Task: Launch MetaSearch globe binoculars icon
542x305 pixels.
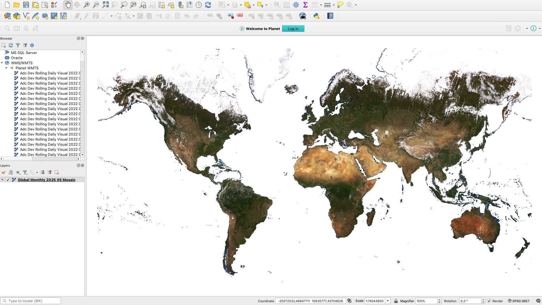Action: [x=303, y=16]
